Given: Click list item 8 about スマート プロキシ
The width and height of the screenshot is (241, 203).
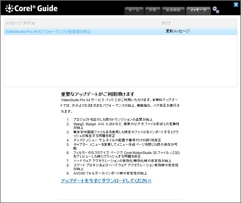Looking at the screenshot, I should pyautogui.click(x=126, y=167).
